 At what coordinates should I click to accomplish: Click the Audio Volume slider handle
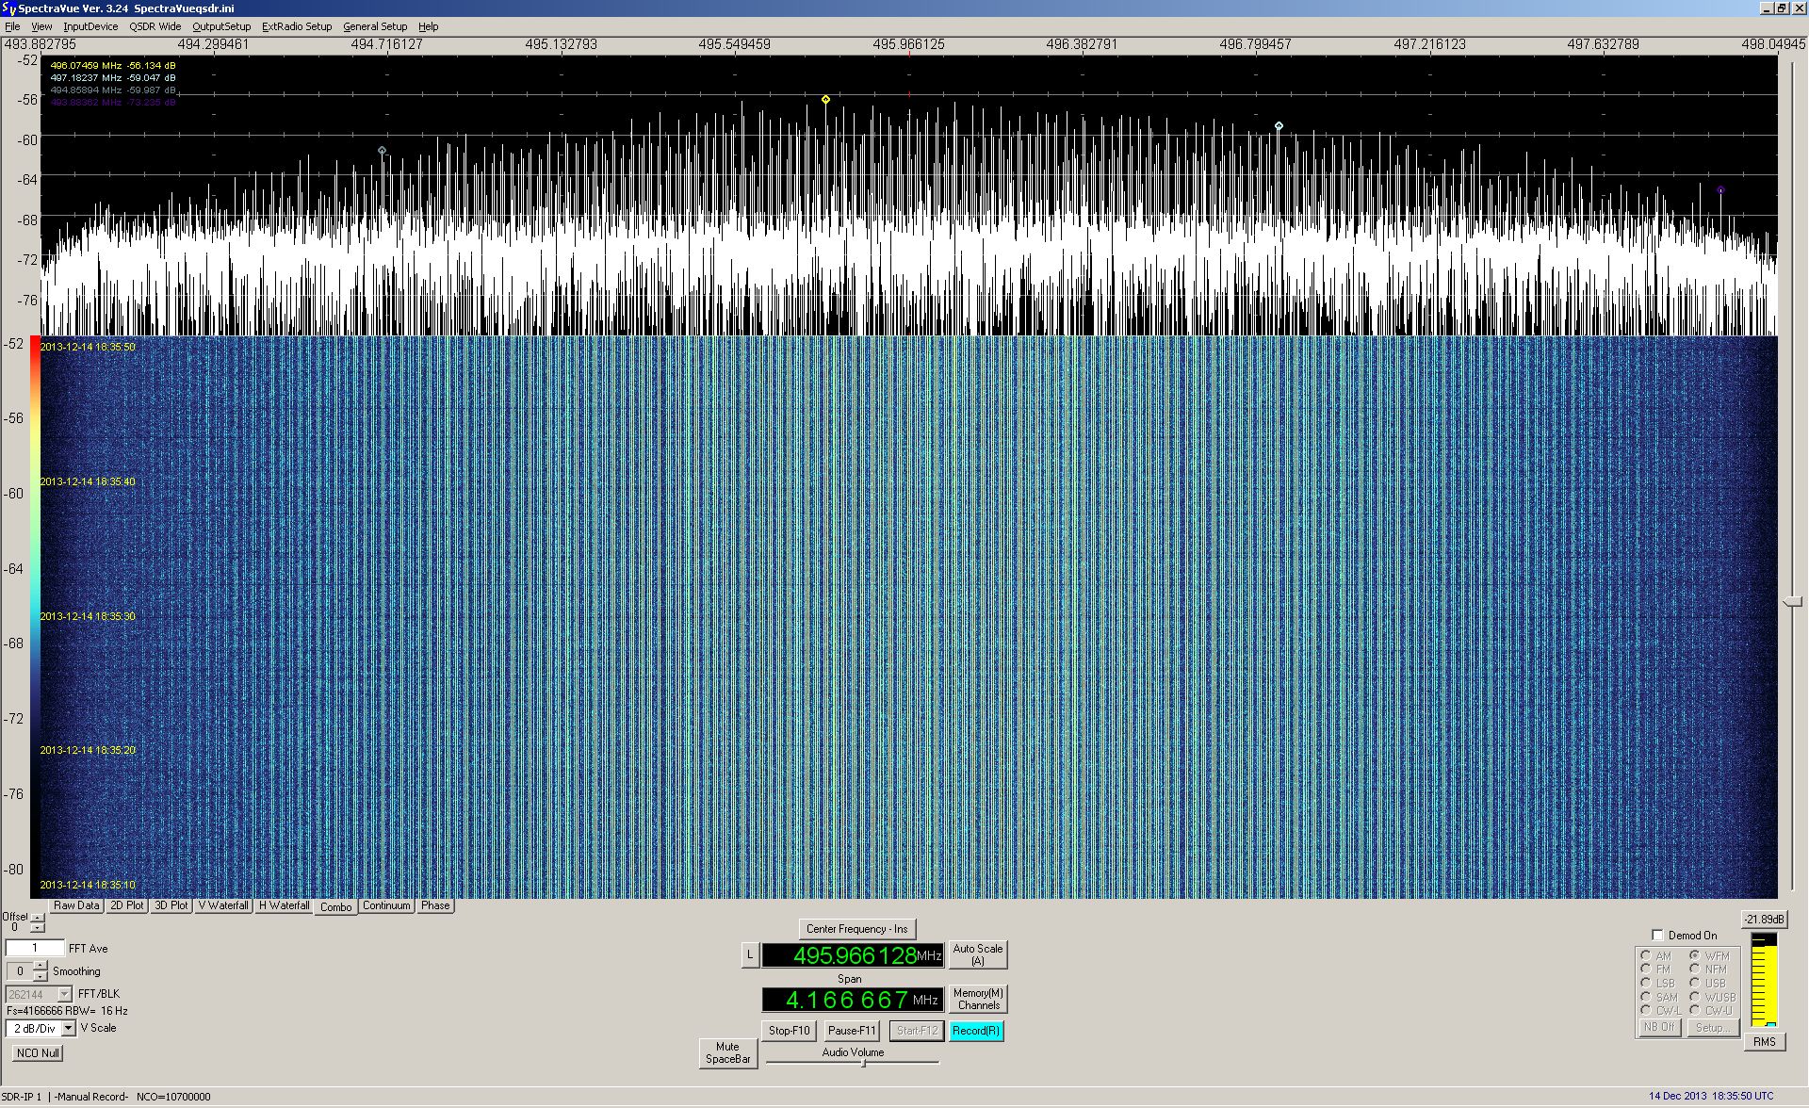pyautogui.click(x=863, y=1063)
